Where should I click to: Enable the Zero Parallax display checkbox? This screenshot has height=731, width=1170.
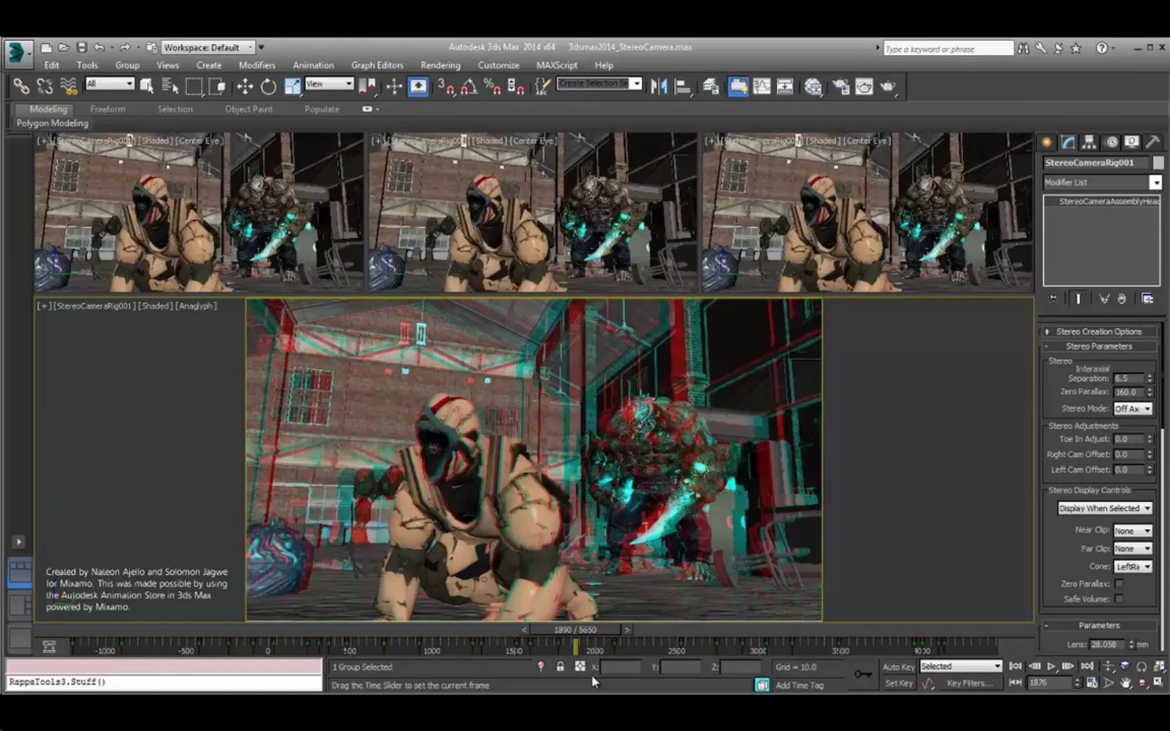(1118, 583)
